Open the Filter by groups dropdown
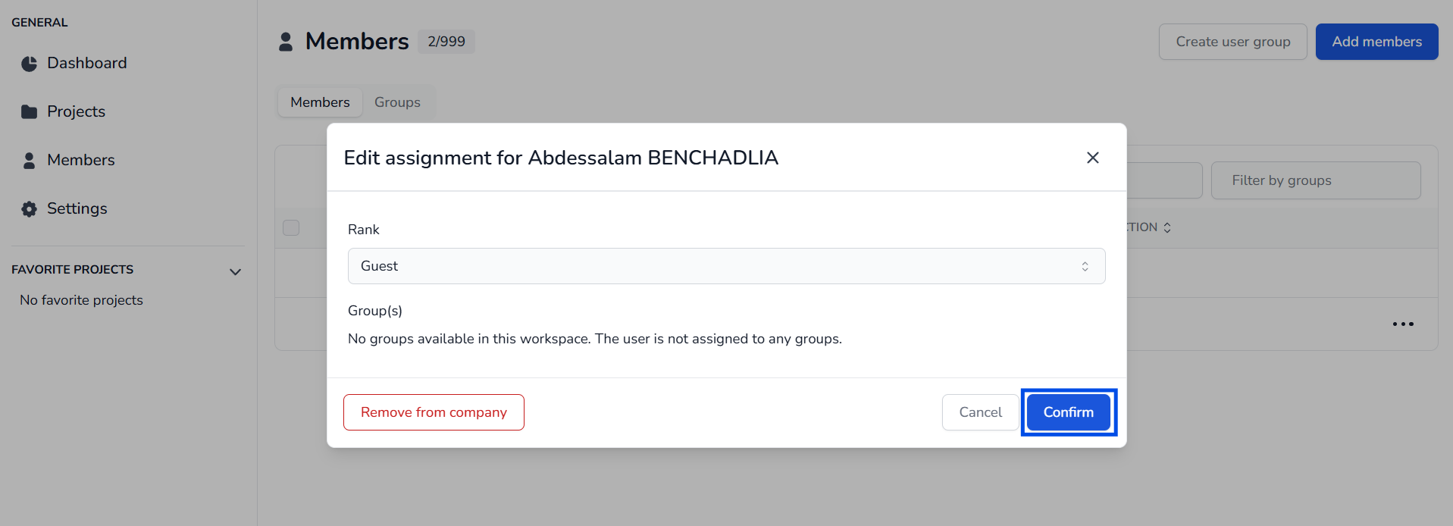 pyautogui.click(x=1315, y=180)
